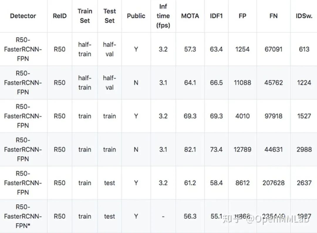Screen dimensions: 317x233
Task: Click the IDF1 value 66.5
Action: [216, 83]
